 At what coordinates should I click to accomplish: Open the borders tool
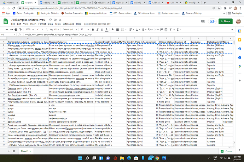[x=118, y=30]
